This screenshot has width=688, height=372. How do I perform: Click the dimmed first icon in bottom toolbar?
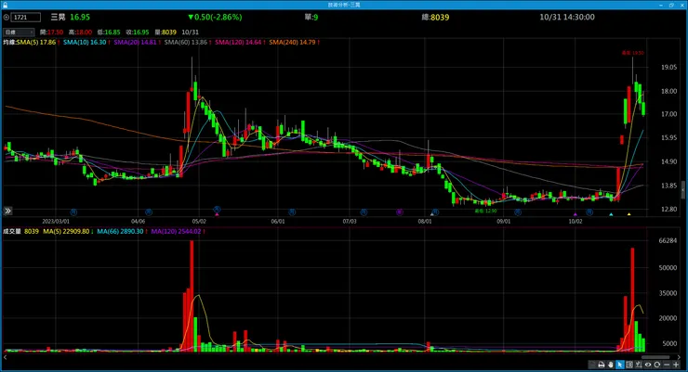(x=592, y=365)
